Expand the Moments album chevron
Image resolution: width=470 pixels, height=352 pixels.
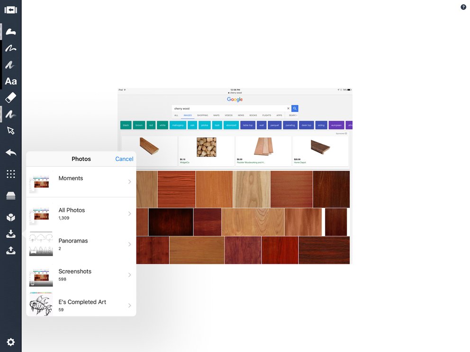point(129,182)
